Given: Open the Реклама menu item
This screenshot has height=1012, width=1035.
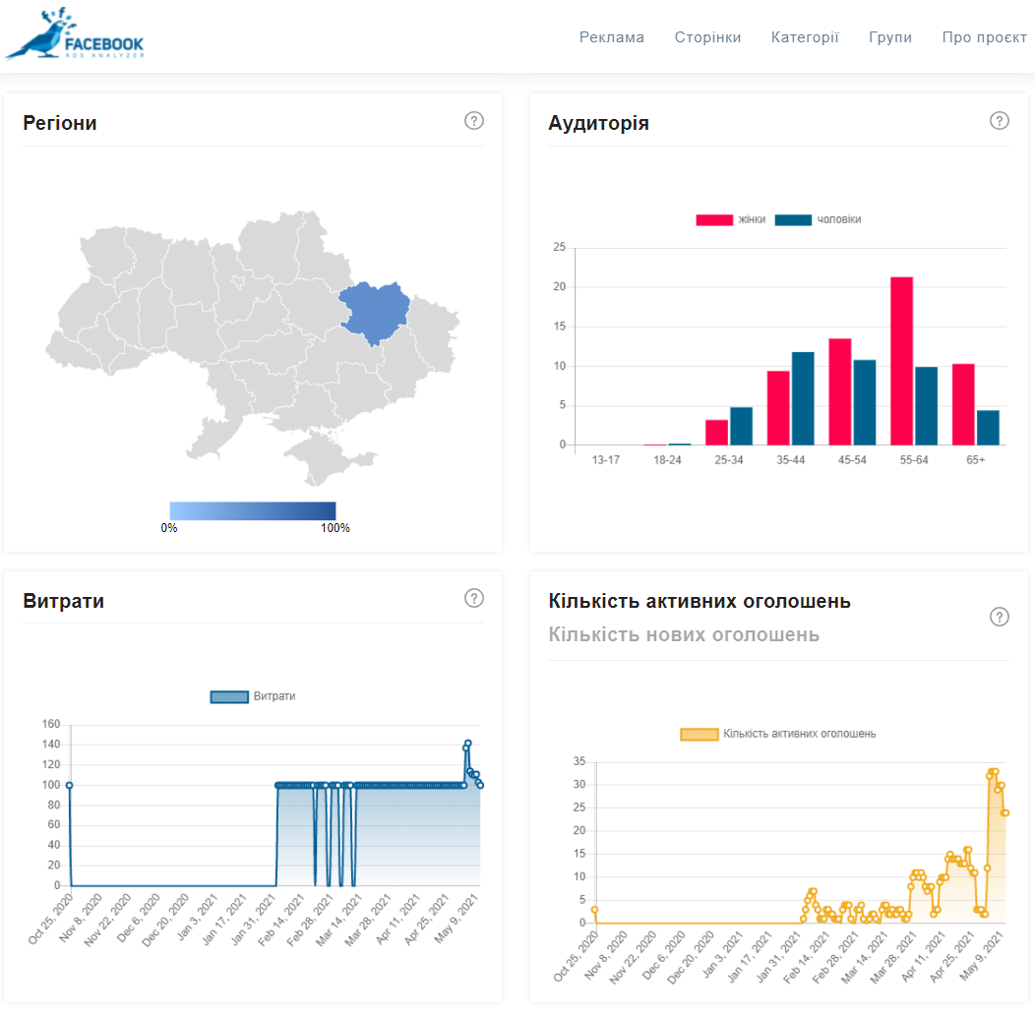Looking at the screenshot, I should point(612,37).
